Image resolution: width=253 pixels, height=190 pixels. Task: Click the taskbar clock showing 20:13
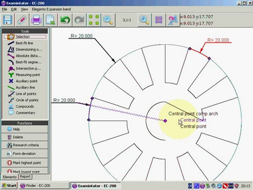pyautogui.click(x=245, y=186)
